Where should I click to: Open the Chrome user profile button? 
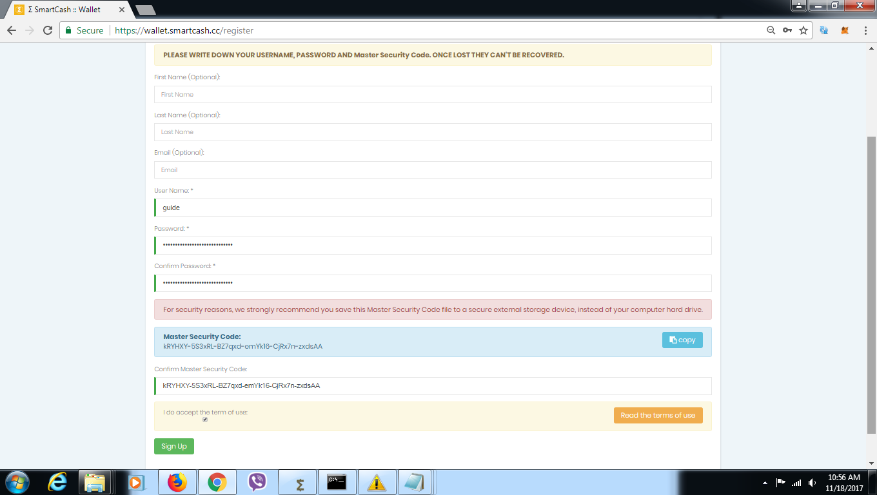800,5
